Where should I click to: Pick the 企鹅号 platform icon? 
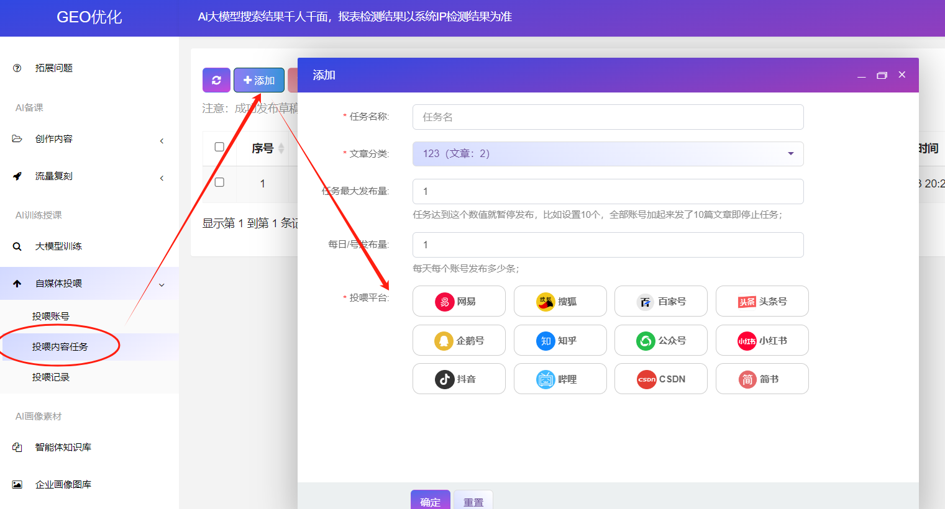tap(459, 340)
